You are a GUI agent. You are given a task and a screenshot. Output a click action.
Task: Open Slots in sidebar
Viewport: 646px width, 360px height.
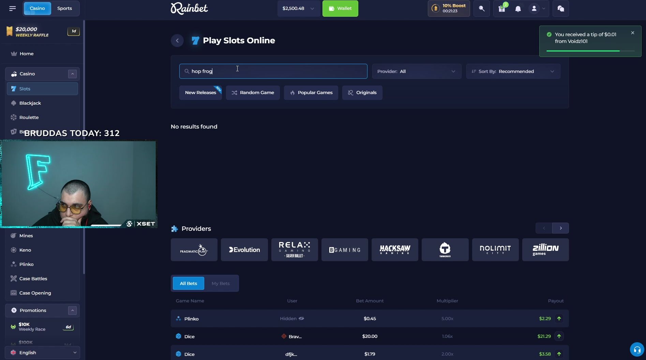[x=42, y=89]
